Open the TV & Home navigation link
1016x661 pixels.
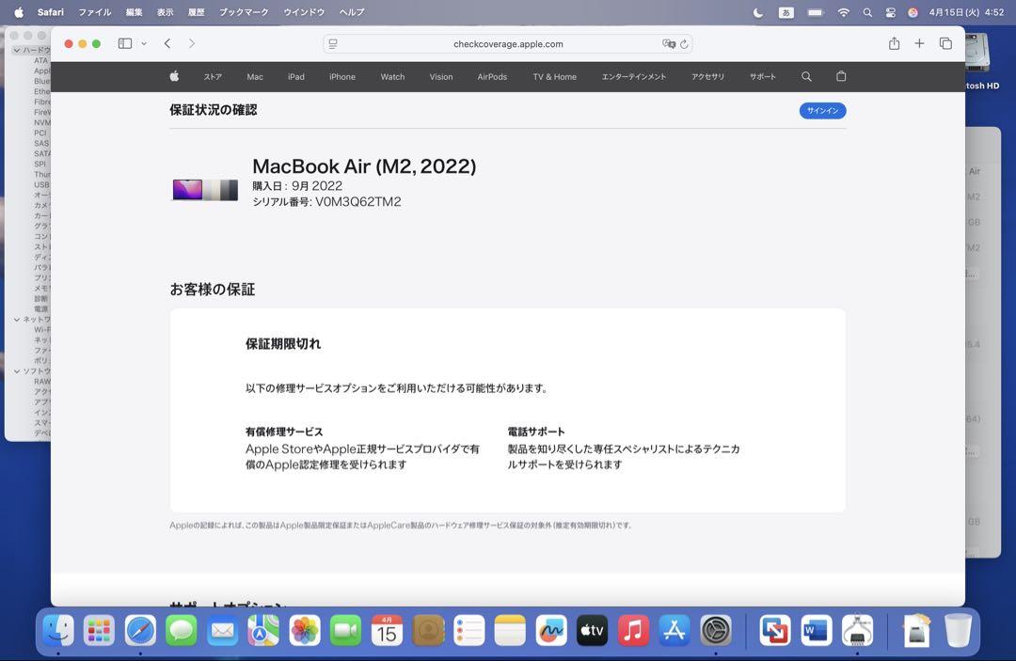click(x=555, y=76)
